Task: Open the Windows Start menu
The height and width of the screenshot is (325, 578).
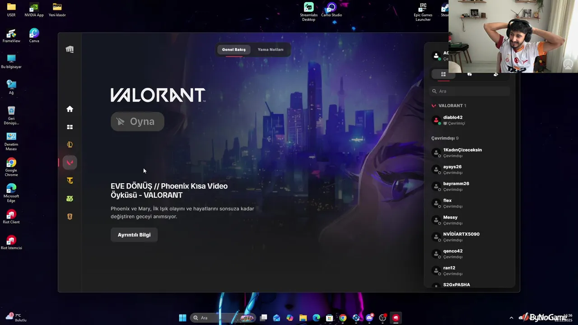Action: click(182, 318)
